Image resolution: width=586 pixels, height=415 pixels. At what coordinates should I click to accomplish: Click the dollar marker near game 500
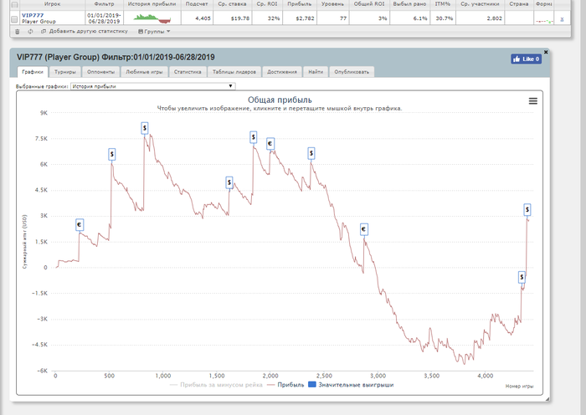tap(111, 154)
